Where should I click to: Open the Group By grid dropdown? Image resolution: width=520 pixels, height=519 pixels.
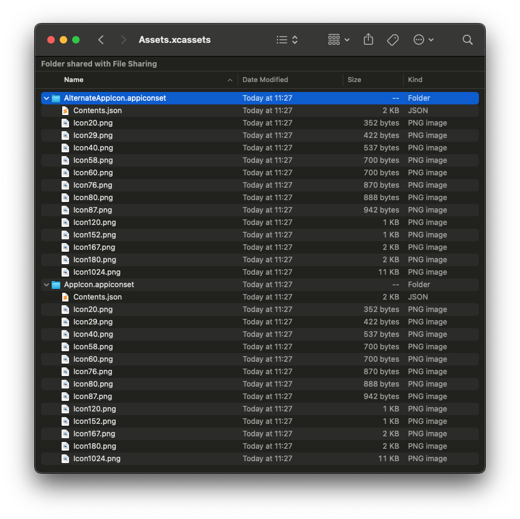click(338, 40)
